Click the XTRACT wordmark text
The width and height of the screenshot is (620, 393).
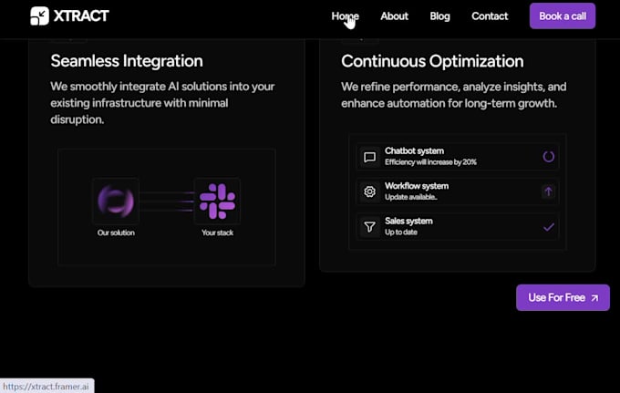click(x=81, y=16)
